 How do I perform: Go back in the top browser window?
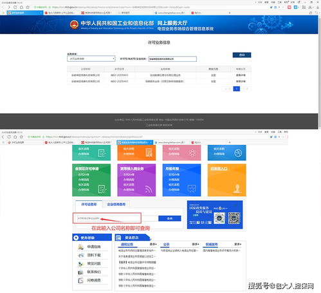(x=3, y=7)
